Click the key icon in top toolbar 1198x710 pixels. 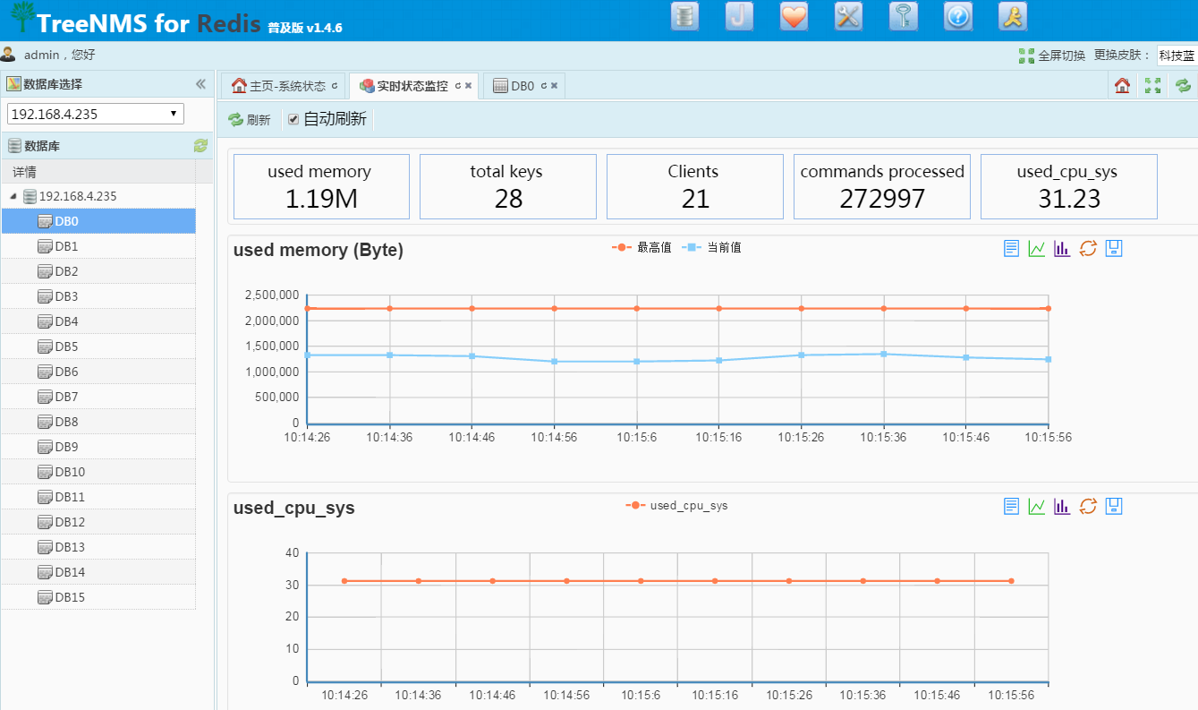click(903, 17)
